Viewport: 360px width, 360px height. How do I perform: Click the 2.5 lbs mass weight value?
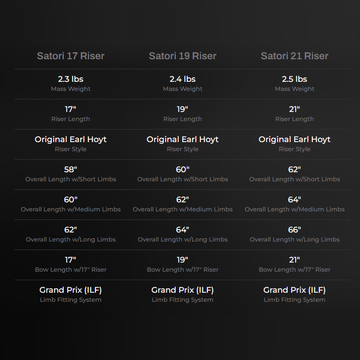coord(295,79)
